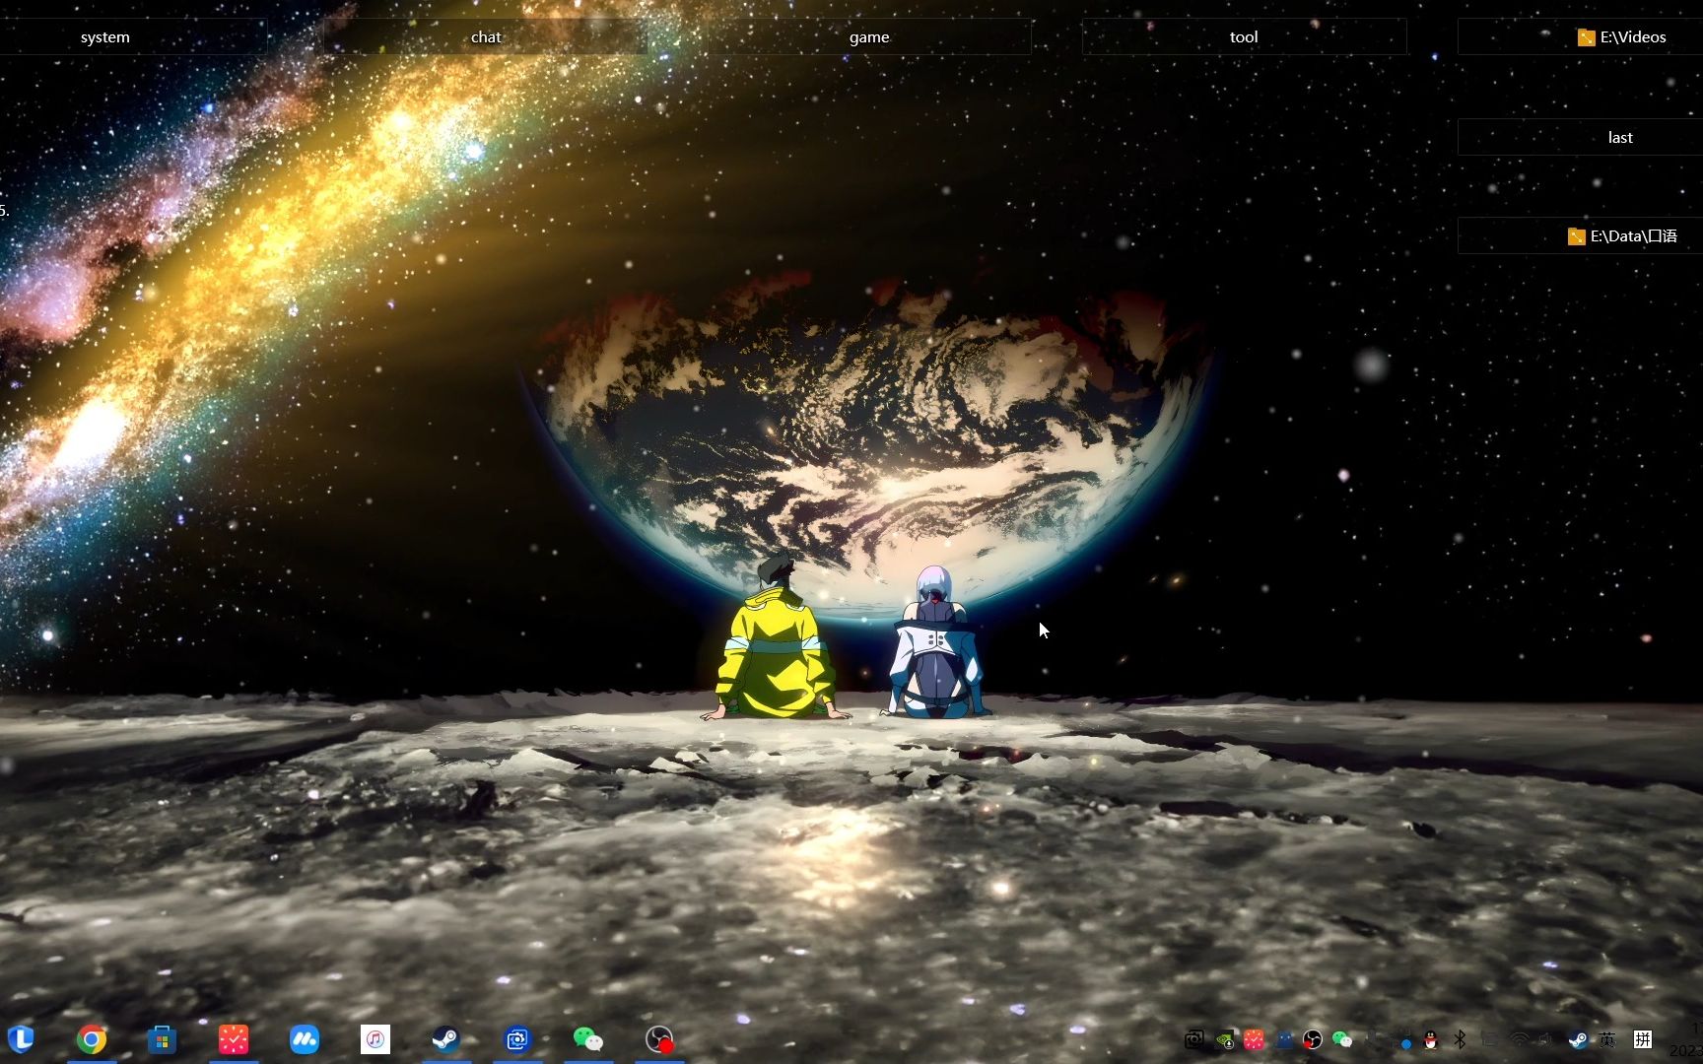Click the last shortcut on the right
The image size is (1703, 1064).
[x=1620, y=137]
